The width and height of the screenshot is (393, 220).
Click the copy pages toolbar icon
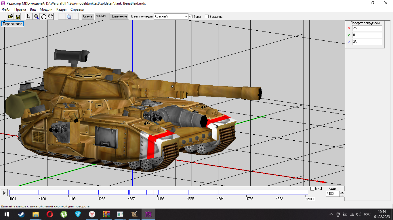[68, 17]
